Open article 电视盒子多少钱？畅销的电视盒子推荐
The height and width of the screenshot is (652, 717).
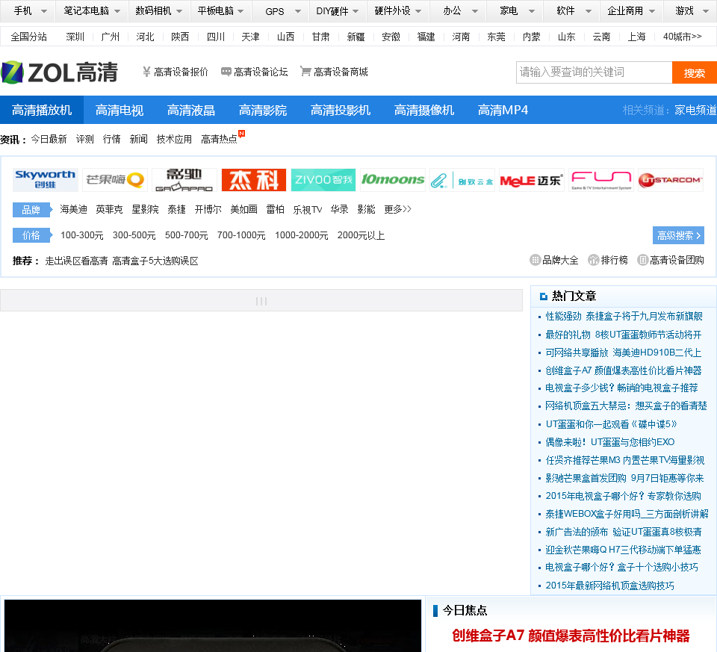pyautogui.click(x=621, y=388)
